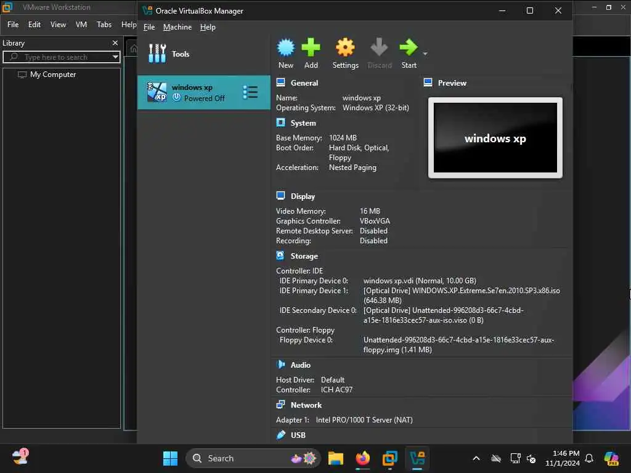Click the Intel PRO/1000 T Server adapter value
Viewport: 631px width, 473px height.
point(364,420)
